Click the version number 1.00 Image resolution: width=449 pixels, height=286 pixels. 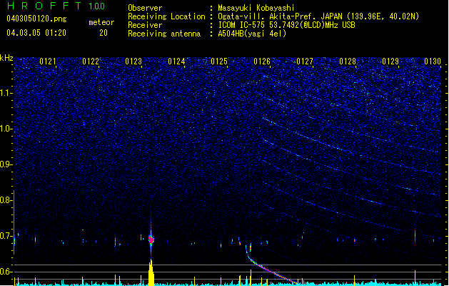pyautogui.click(x=97, y=6)
